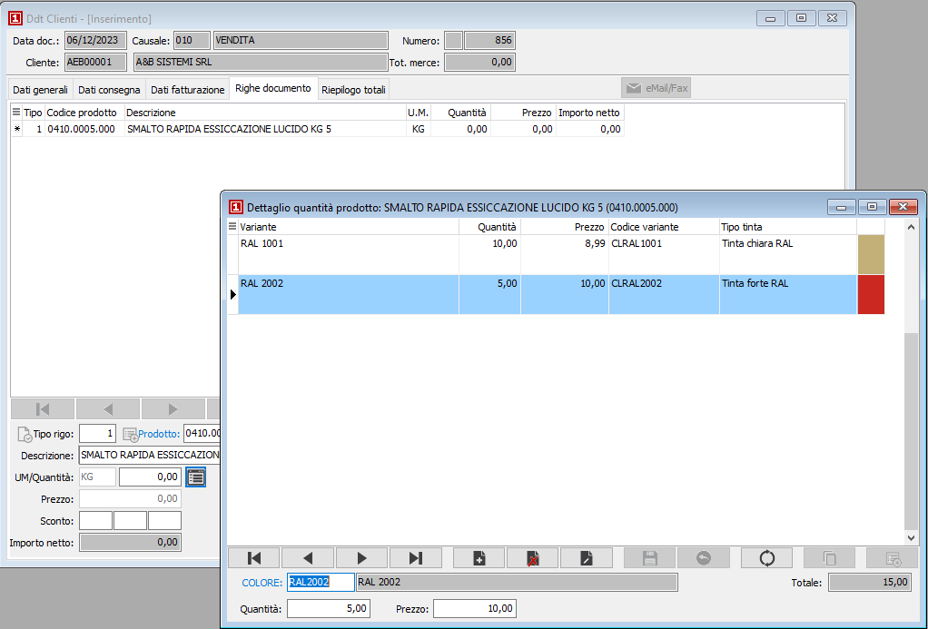Click the Data doc. field 06/12/2023
Viewport: 928px width, 629px height.
point(95,40)
